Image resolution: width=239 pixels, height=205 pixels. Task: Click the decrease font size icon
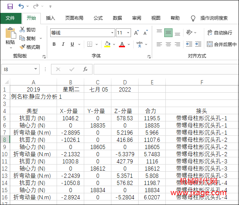tap(146, 33)
